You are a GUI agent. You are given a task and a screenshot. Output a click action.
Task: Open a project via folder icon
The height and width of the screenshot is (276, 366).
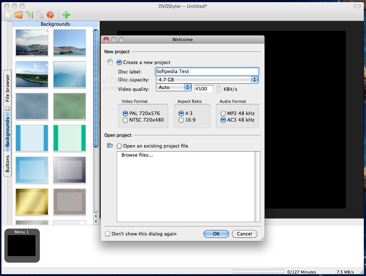pyautogui.click(x=19, y=15)
